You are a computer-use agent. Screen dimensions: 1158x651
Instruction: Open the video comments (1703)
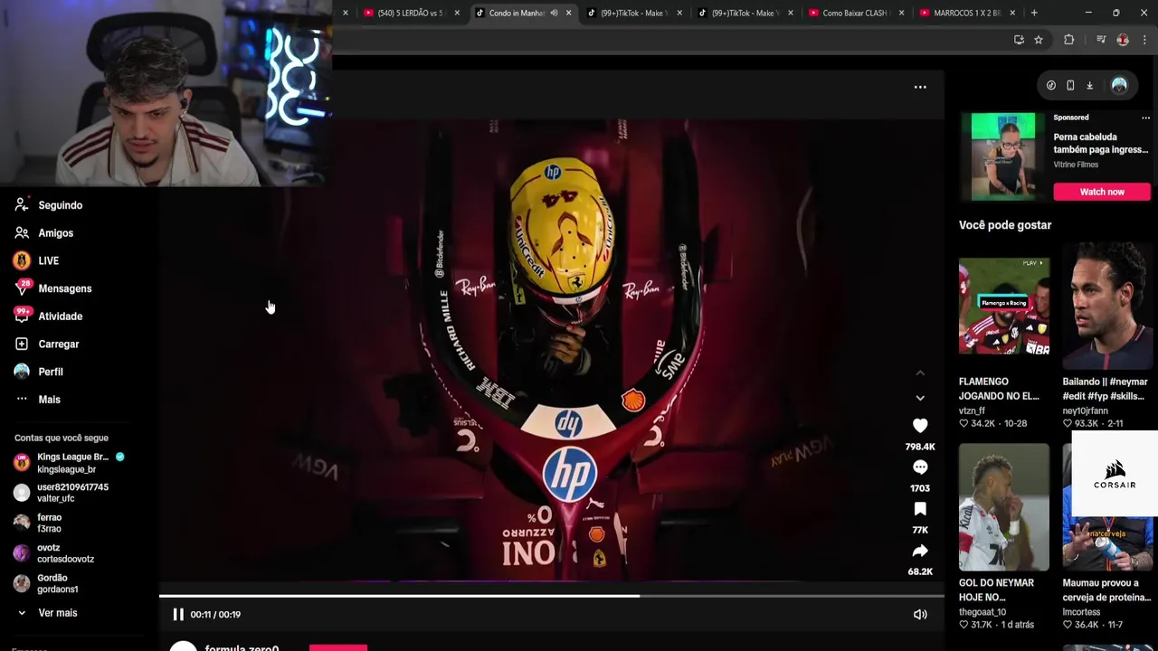click(920, 467)
